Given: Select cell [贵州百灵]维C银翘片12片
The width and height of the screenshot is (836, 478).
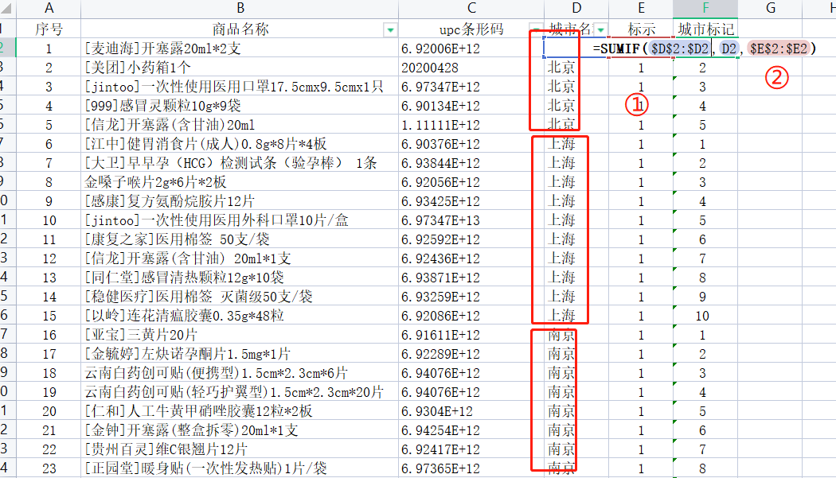Looking at the screenshot, I should pyautogui.click(x=240, y=449).
